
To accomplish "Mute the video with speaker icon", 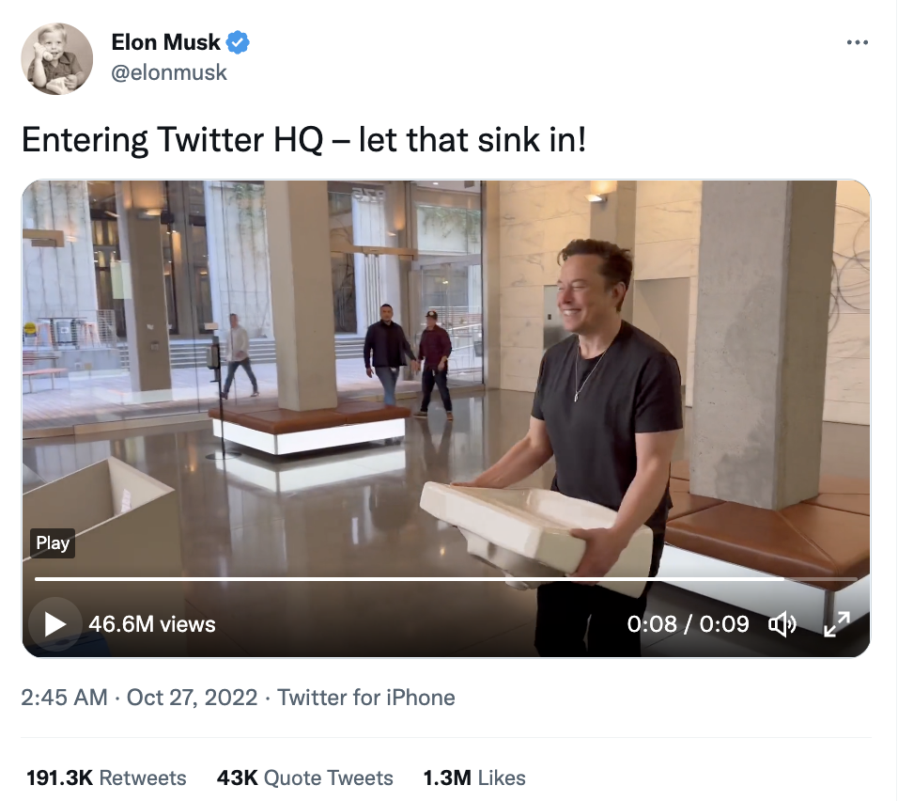I will pos(782,624).
